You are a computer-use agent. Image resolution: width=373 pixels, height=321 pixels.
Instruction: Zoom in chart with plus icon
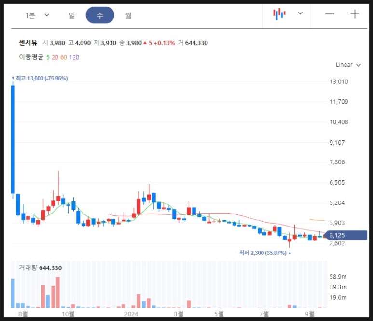pos(355,14)
